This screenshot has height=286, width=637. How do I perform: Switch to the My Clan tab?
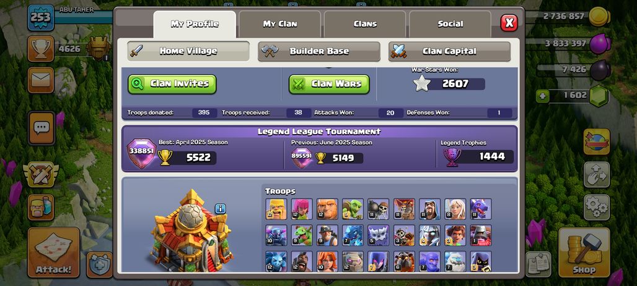click(280, 24)
